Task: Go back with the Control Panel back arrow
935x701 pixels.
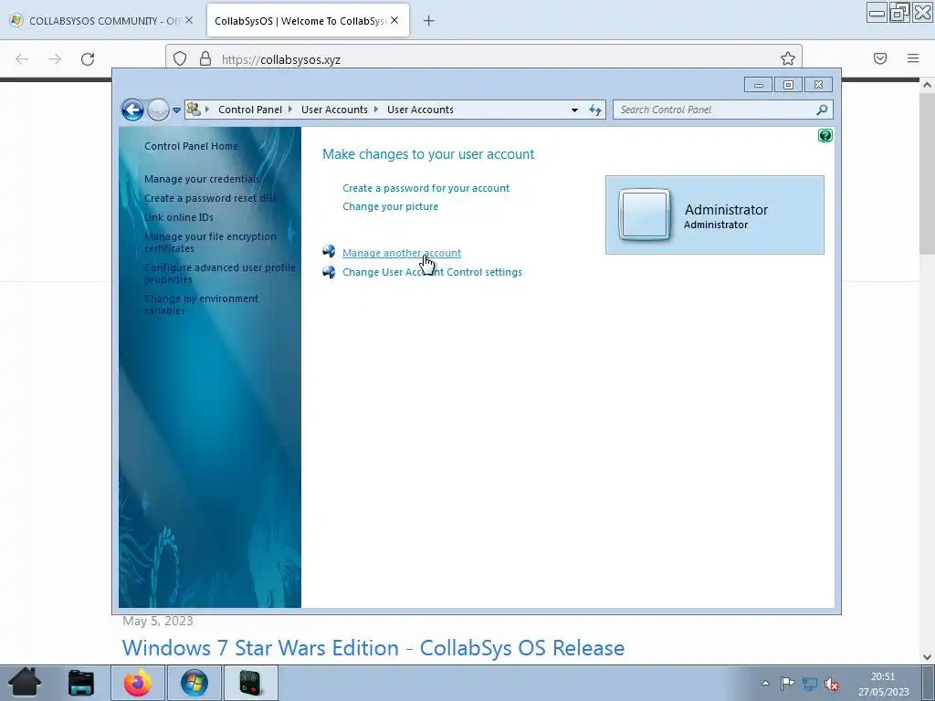Action: [x=132, y=110]
